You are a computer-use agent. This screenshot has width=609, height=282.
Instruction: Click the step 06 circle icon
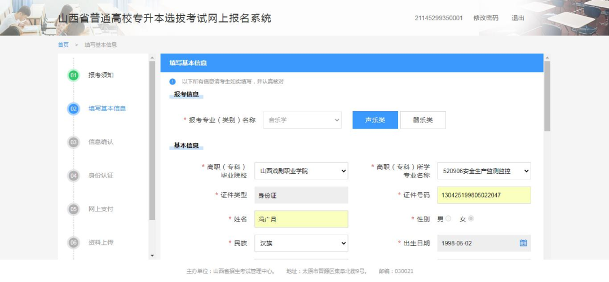[73, 243]
